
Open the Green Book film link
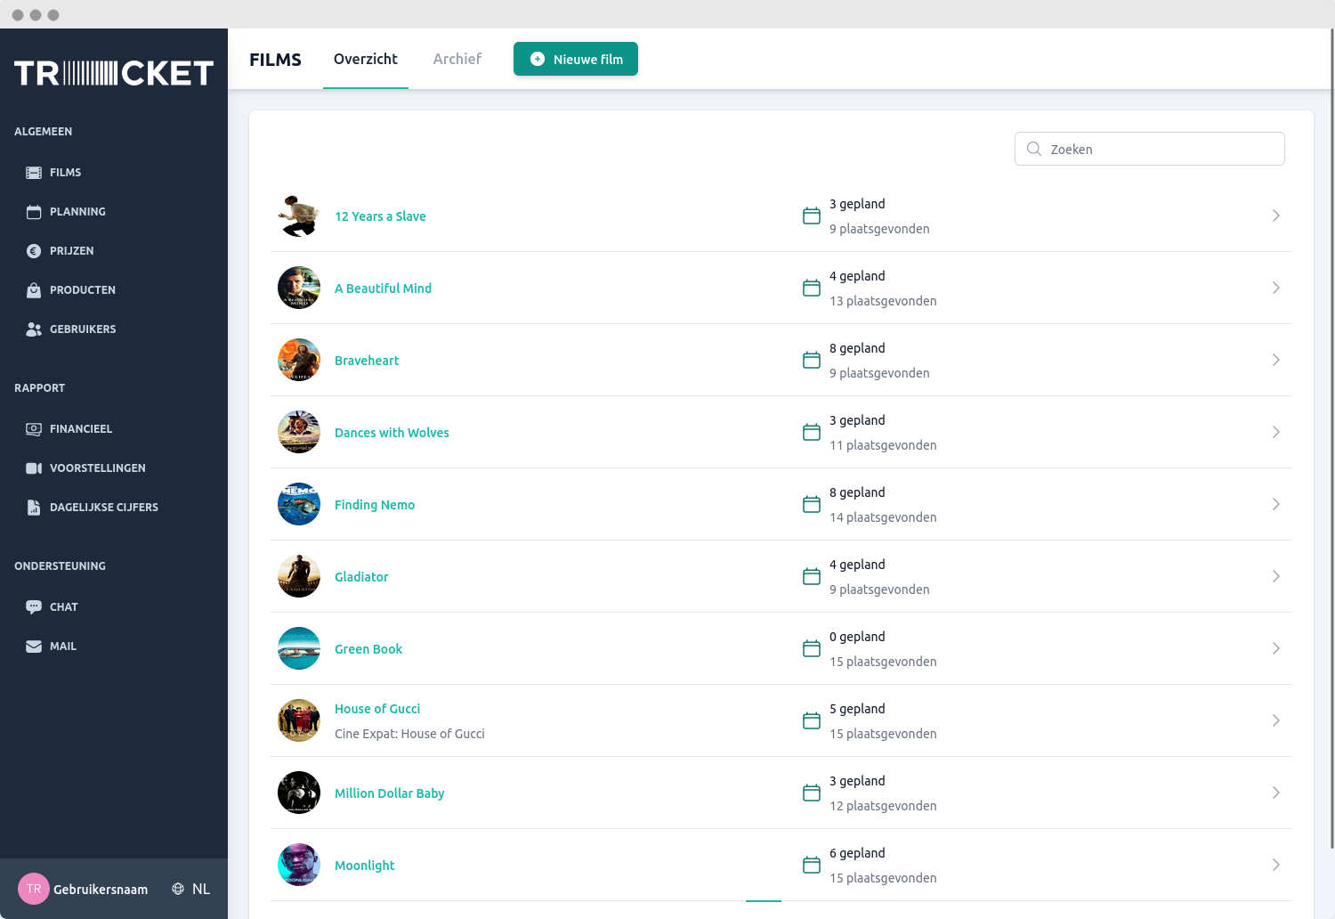click(368, 649)
